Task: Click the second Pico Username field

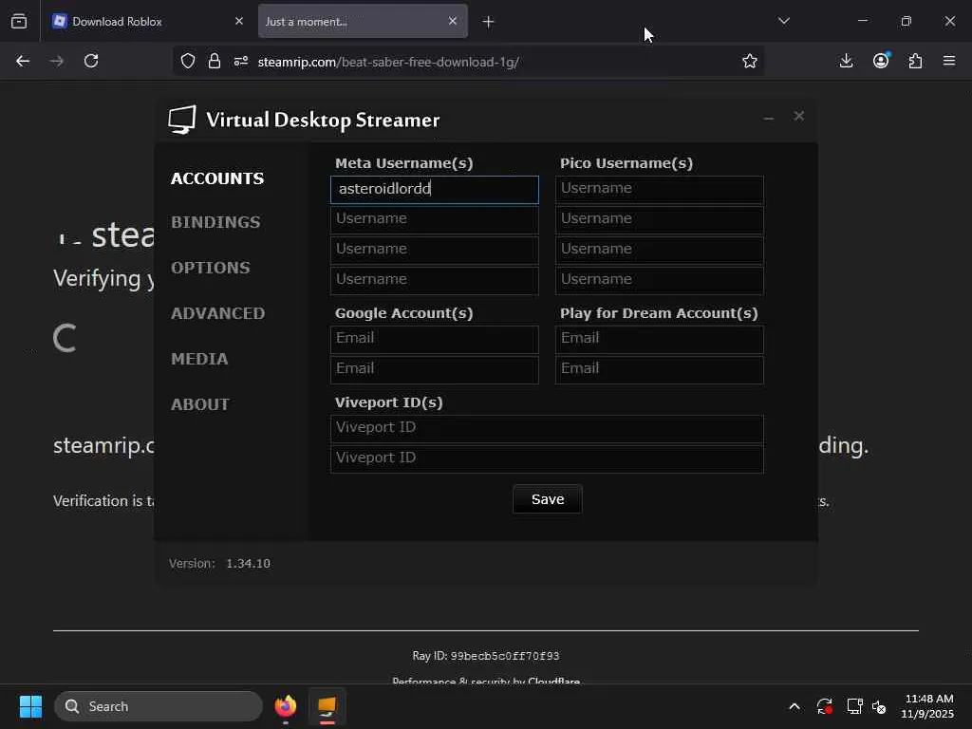Action: [660, 219]
